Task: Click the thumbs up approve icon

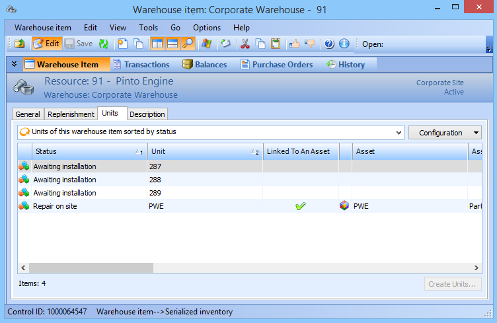Action: [294, 44]
